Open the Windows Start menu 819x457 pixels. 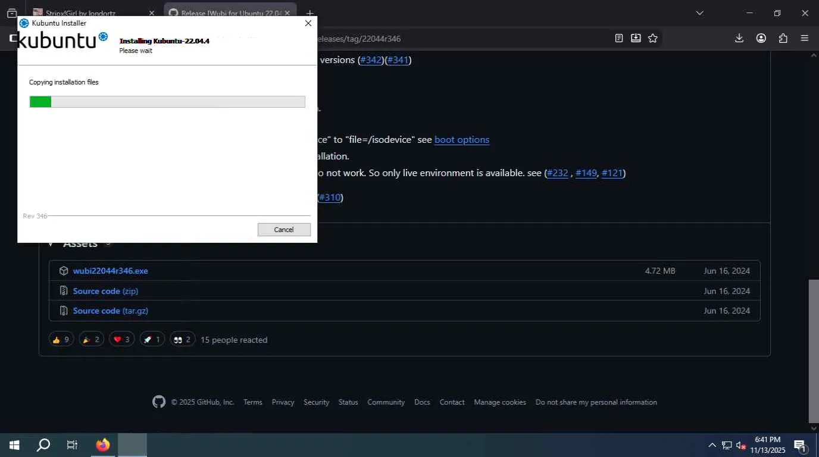pos(14,445)
